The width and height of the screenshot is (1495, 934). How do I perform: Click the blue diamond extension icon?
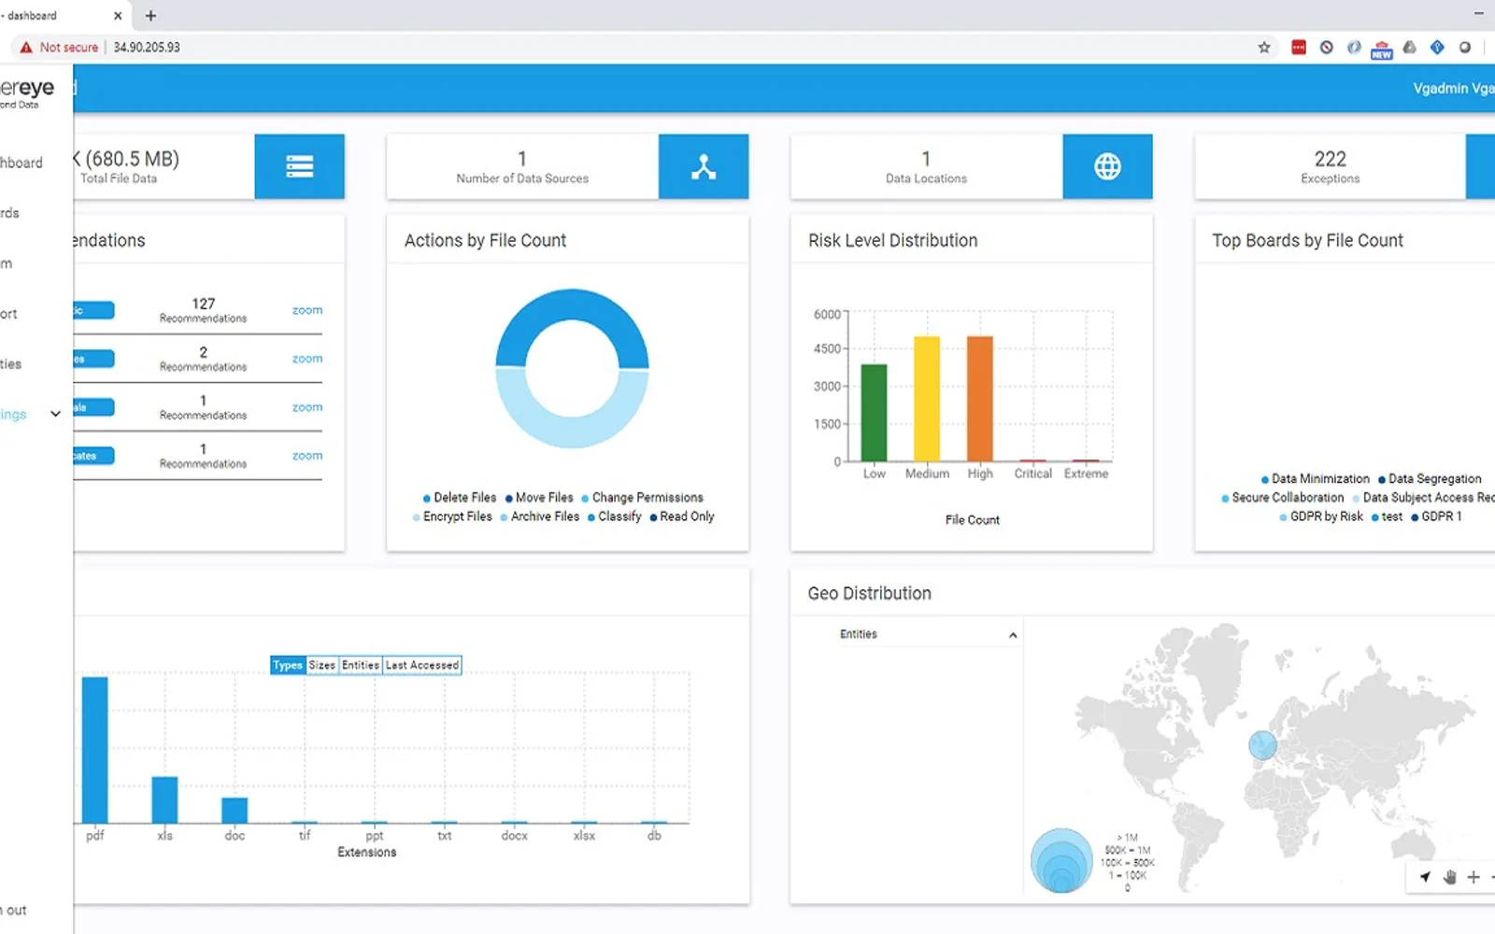1437,47
